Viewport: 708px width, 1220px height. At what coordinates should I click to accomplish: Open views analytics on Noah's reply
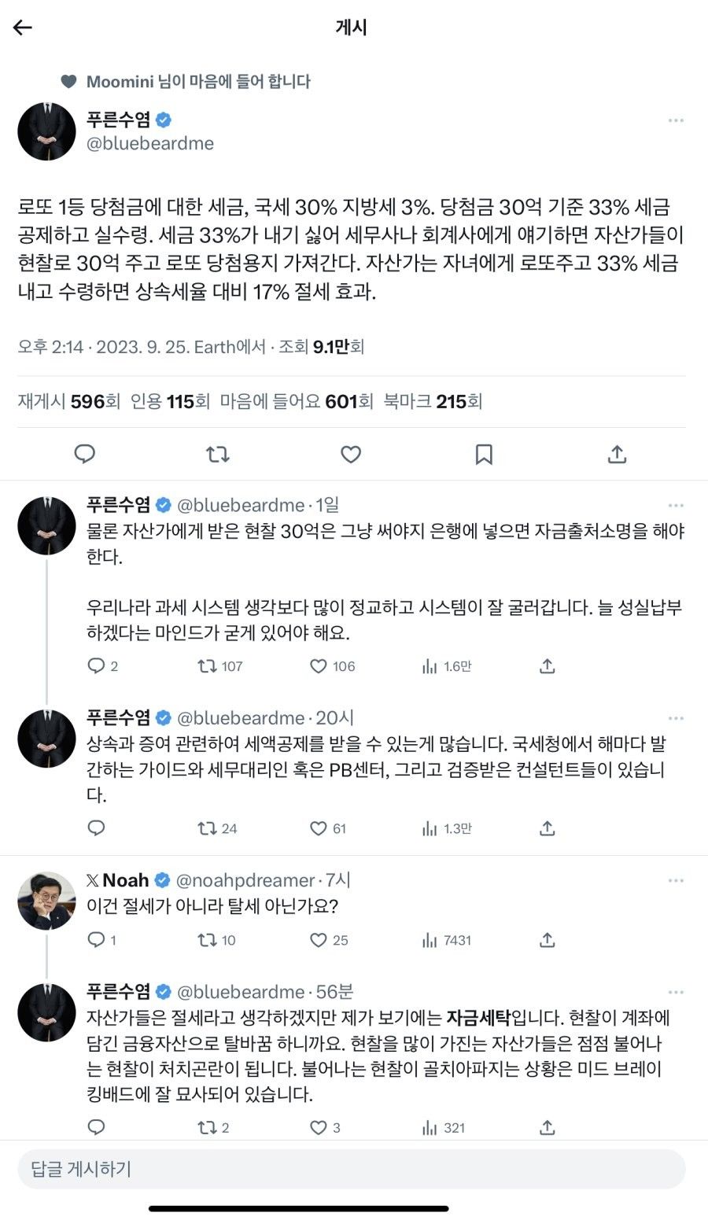446,940
